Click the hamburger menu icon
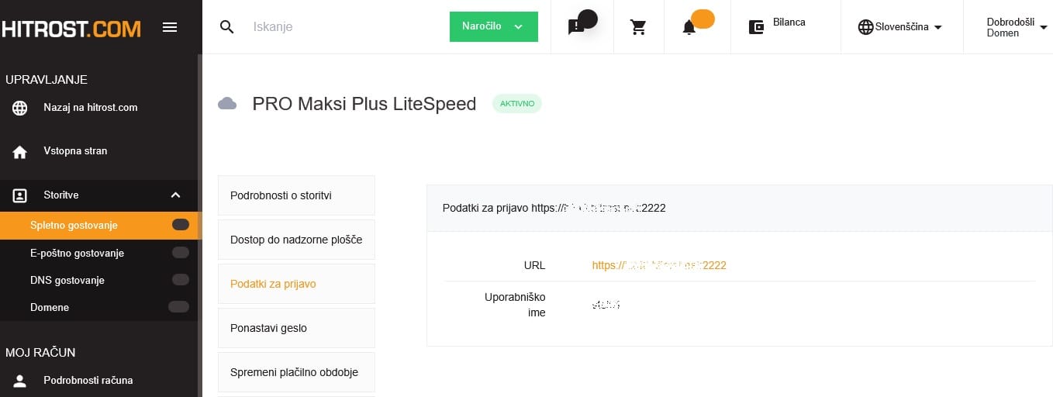This screenshot has height=397, width=1053. [x=170, y=27]
